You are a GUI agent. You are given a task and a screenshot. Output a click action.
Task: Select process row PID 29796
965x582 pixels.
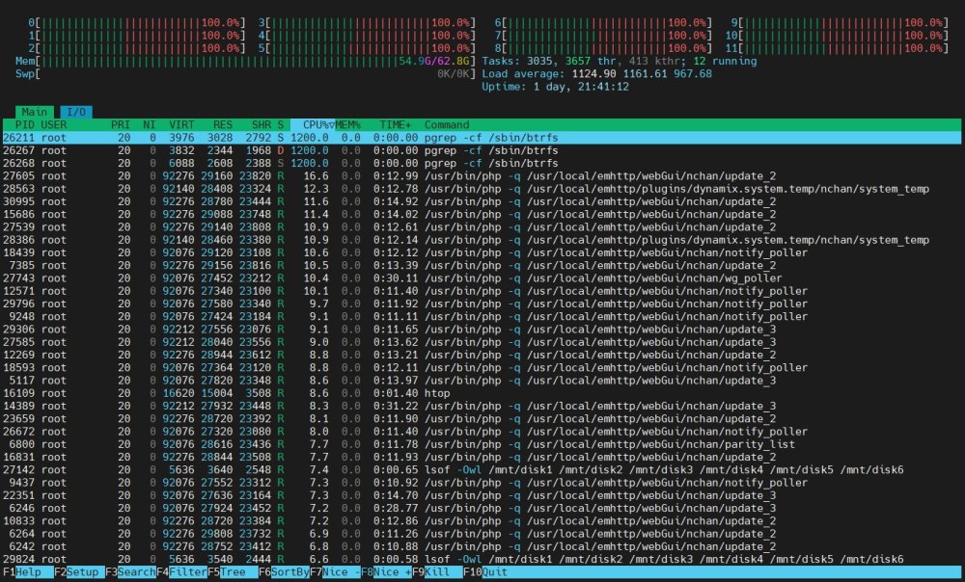click(x=482, y=304)
